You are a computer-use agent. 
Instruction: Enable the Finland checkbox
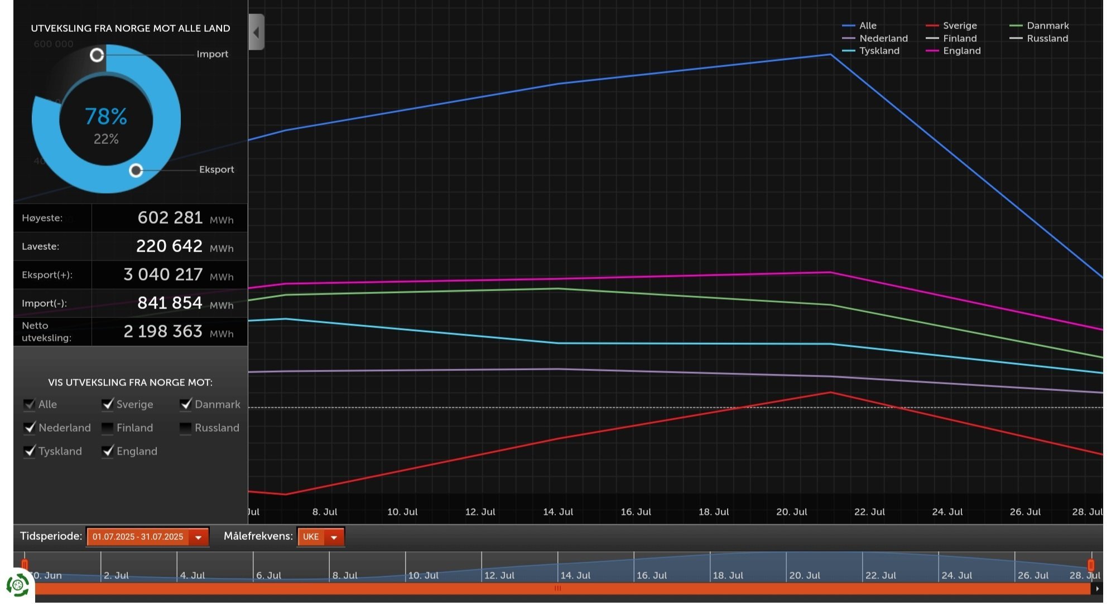coord(108,428)
